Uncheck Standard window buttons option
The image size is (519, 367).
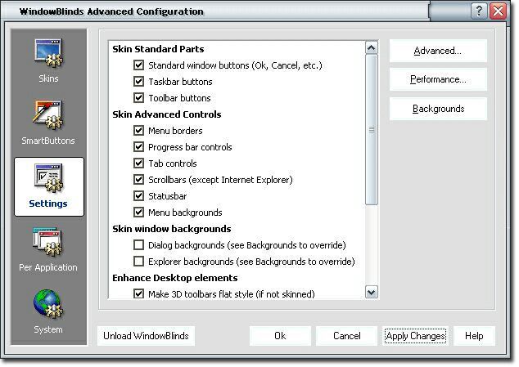pos(138,65)
